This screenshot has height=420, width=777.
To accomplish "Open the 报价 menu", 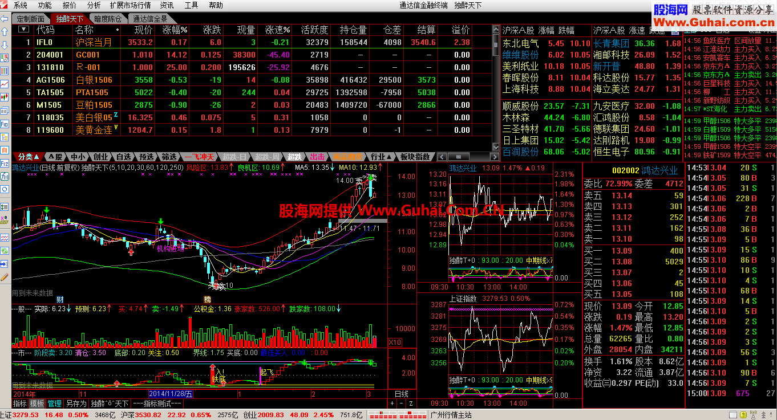I will [x=69, y=5].
